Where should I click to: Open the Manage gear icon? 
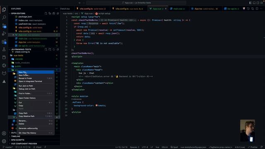pyautogui.click(x=4, y=141)
